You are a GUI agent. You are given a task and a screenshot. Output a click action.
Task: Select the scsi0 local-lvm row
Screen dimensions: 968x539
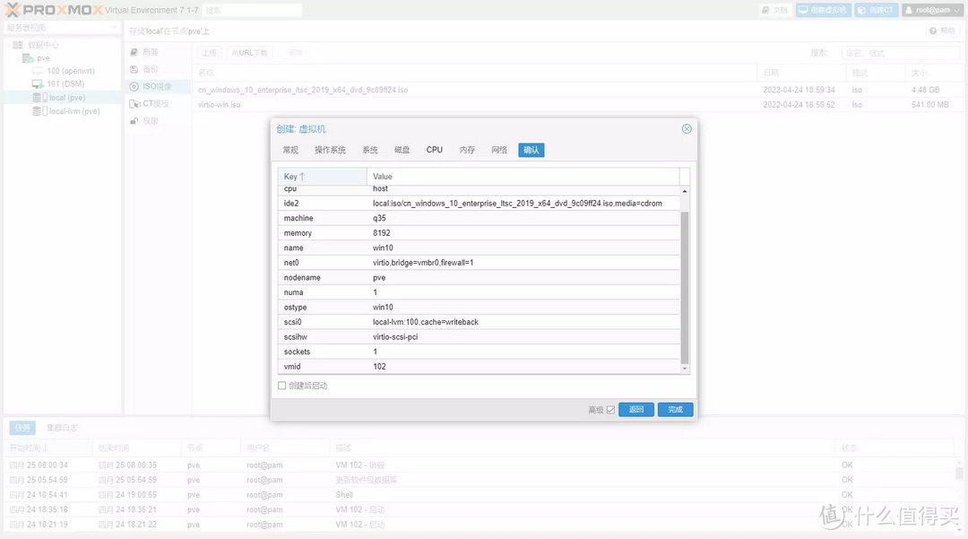coord(479,322)
